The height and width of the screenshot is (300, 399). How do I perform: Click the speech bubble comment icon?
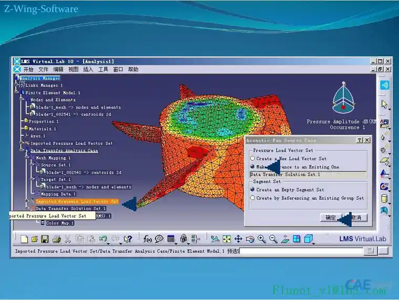[159, 239]
